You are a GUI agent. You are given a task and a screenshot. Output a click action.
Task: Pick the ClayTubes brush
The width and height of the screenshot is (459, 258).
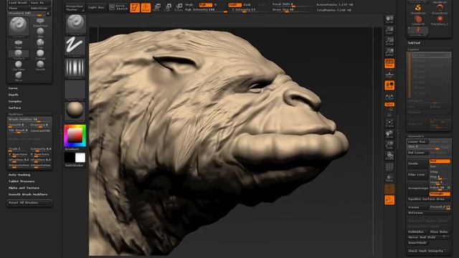point(19,65)
